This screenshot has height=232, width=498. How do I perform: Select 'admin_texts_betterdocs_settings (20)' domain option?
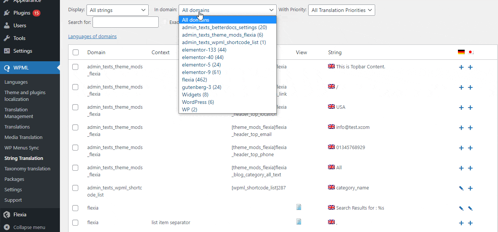[228, 27]
